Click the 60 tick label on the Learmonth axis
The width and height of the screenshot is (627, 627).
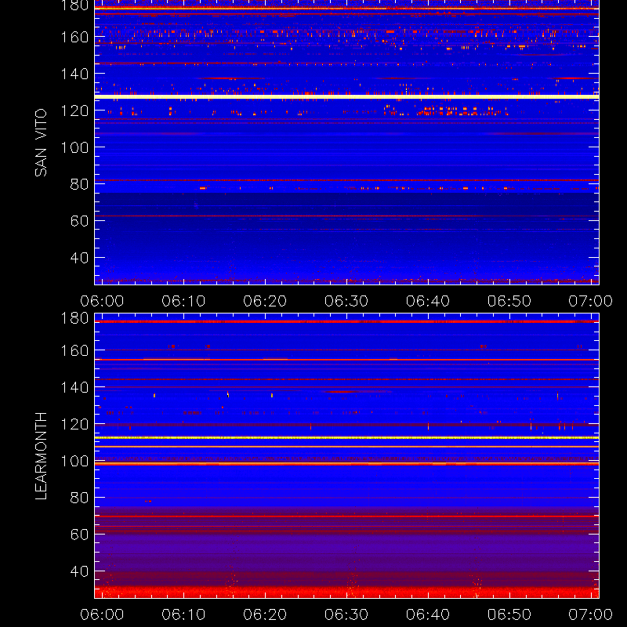pos(79,535)
